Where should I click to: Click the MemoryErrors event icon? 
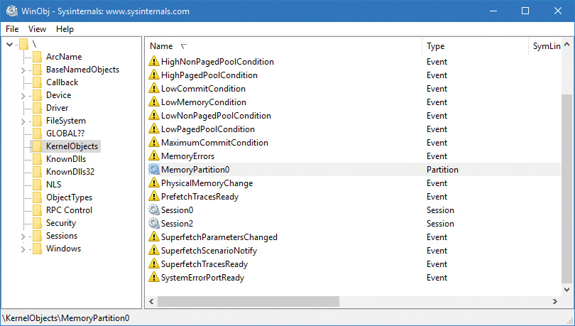click(154, 156)
